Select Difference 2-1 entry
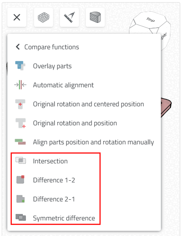 (54, 199)
